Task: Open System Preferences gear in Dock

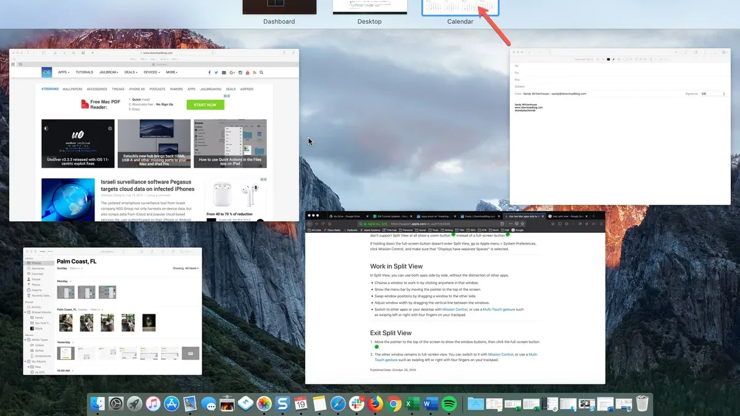Action: [x=117, y=404]
